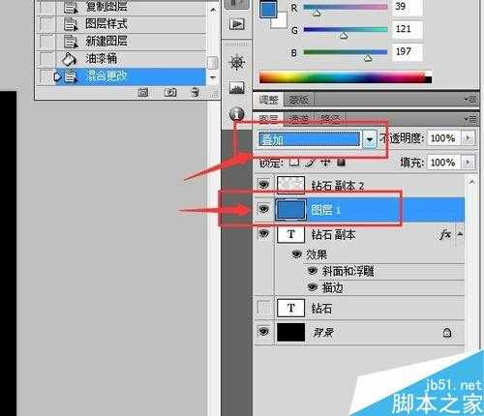
Task: Click the 不透明度 100% input field
Action: click(x=443, y=138)
